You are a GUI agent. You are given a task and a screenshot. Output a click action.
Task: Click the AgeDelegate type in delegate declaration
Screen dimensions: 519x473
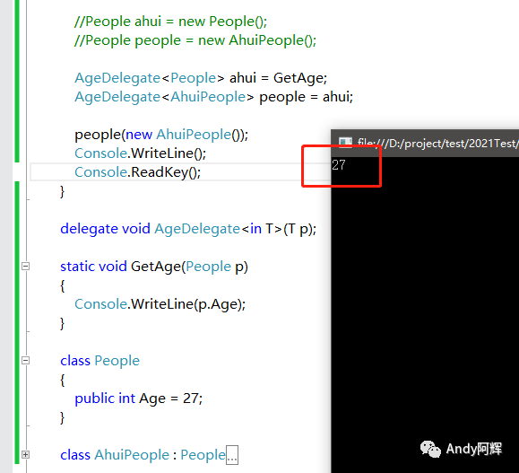[x=197, y=229]
